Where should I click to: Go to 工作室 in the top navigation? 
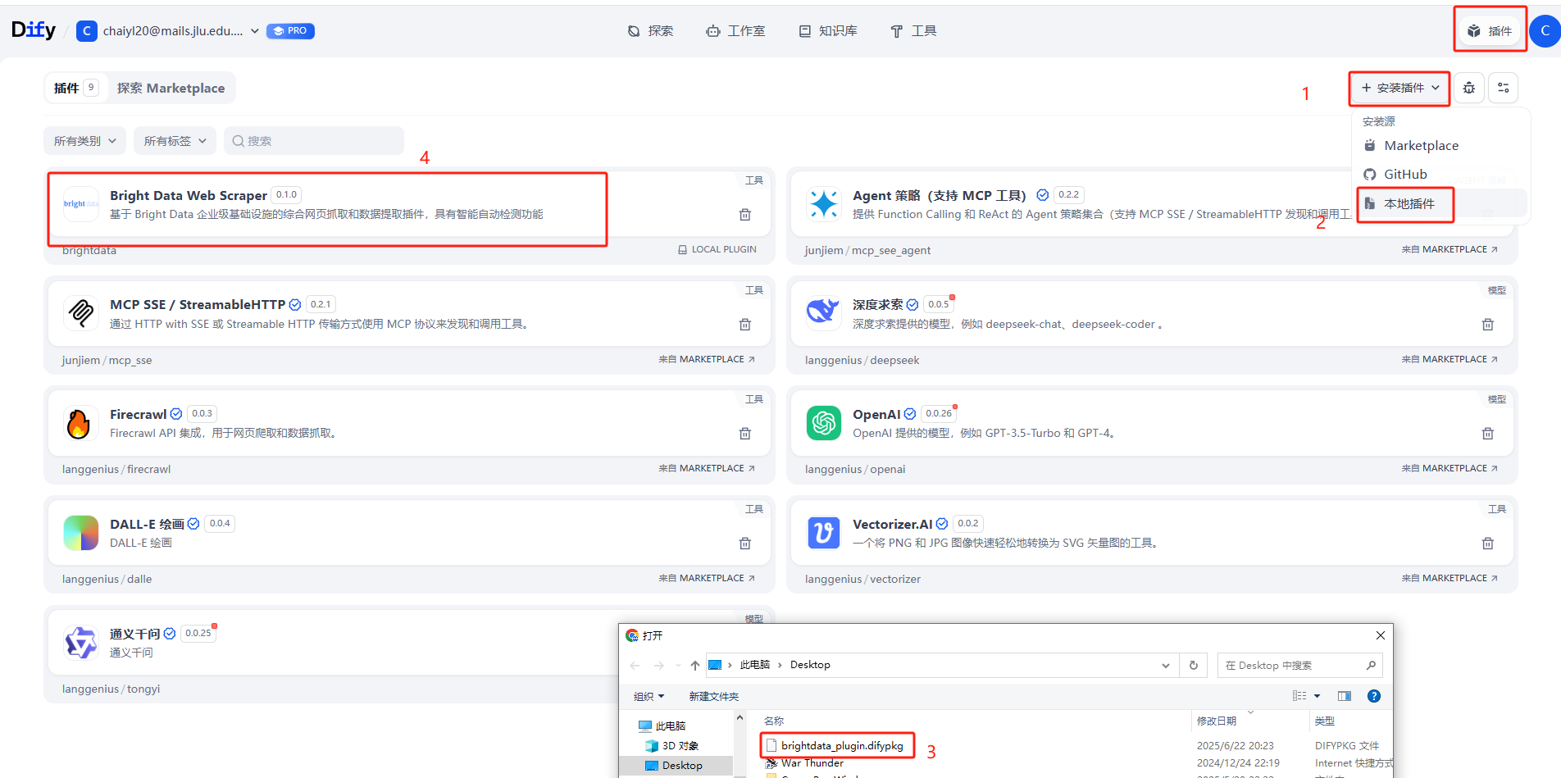tap(735, 31)
